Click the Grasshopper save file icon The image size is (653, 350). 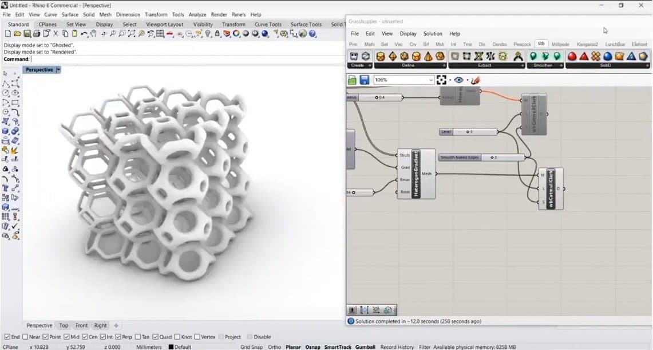click(x=364, y=80)
